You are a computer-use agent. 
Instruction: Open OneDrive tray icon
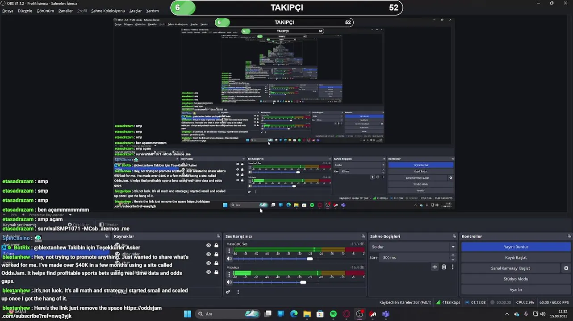[x=517, y=314]
